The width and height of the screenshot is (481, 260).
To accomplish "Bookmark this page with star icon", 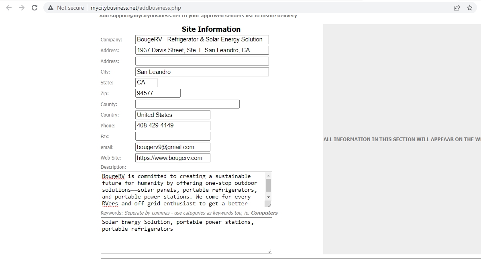I will coord(470,8).
